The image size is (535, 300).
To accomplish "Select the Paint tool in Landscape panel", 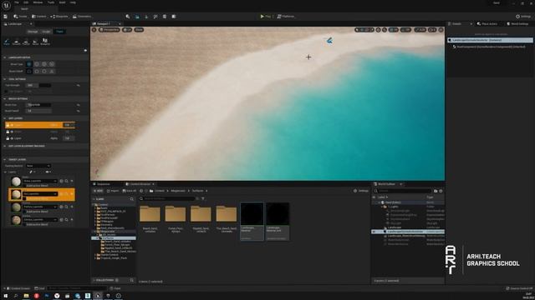I will click(7, 42).
